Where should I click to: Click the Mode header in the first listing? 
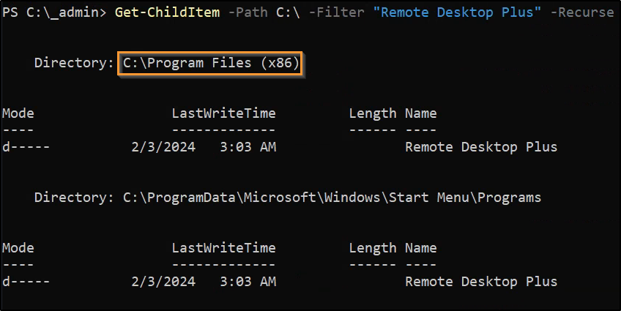point(18,113)
